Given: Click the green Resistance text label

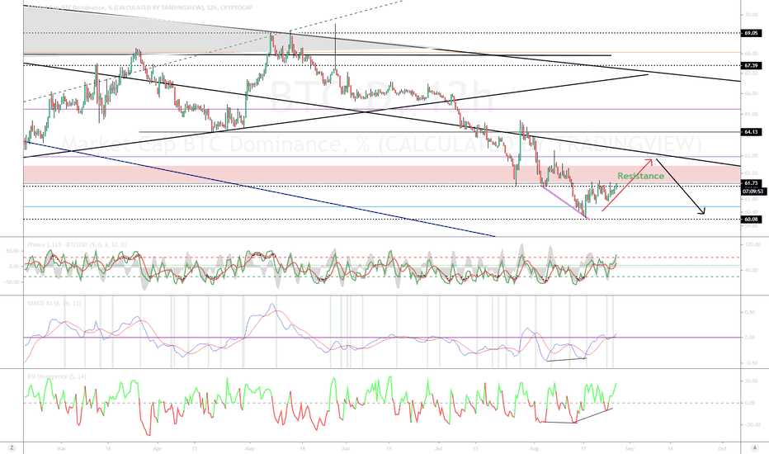Looking at the screenshot, I should click(640, 176).
